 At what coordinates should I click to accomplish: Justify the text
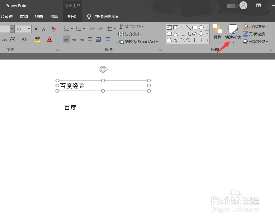(90, 39)
